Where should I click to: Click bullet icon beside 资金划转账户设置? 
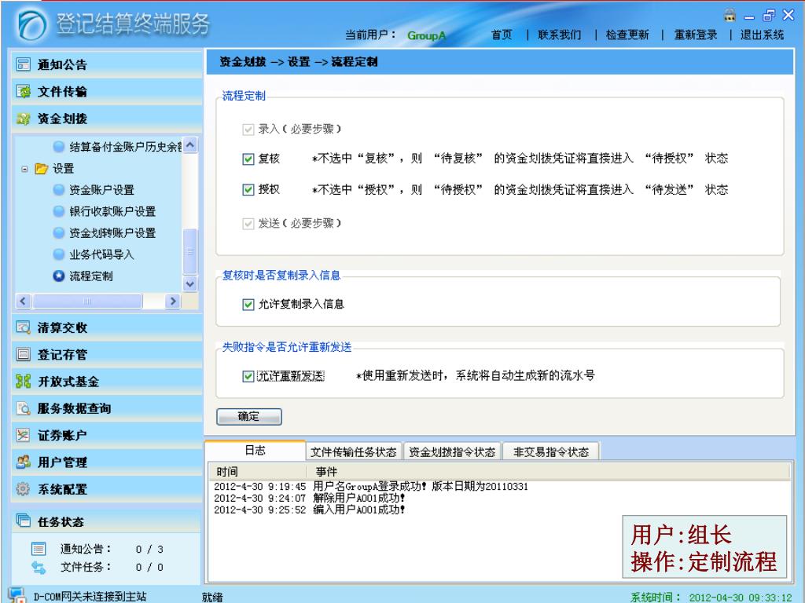pyautogui.click(x=59, y=232)
